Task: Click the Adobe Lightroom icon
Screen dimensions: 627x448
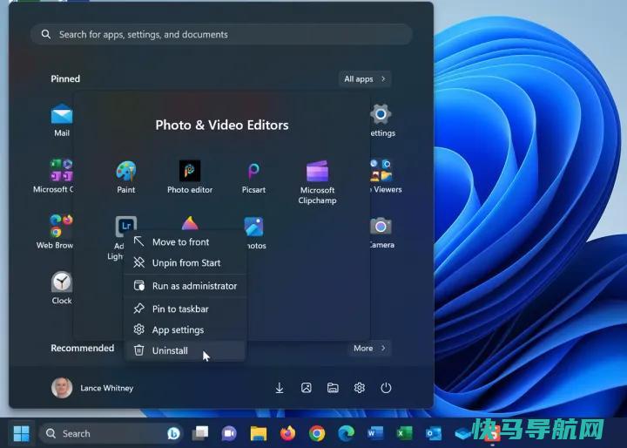Action: click(126, 227)
